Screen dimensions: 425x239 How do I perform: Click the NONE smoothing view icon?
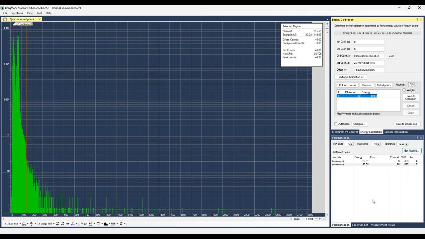coord(113,224)
